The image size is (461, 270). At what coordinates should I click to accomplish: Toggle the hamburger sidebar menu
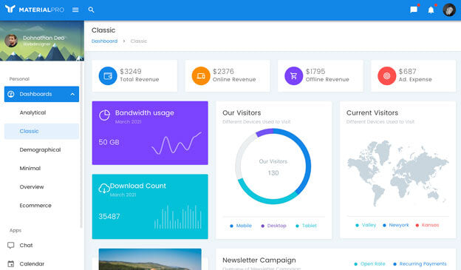click(75, 10)
